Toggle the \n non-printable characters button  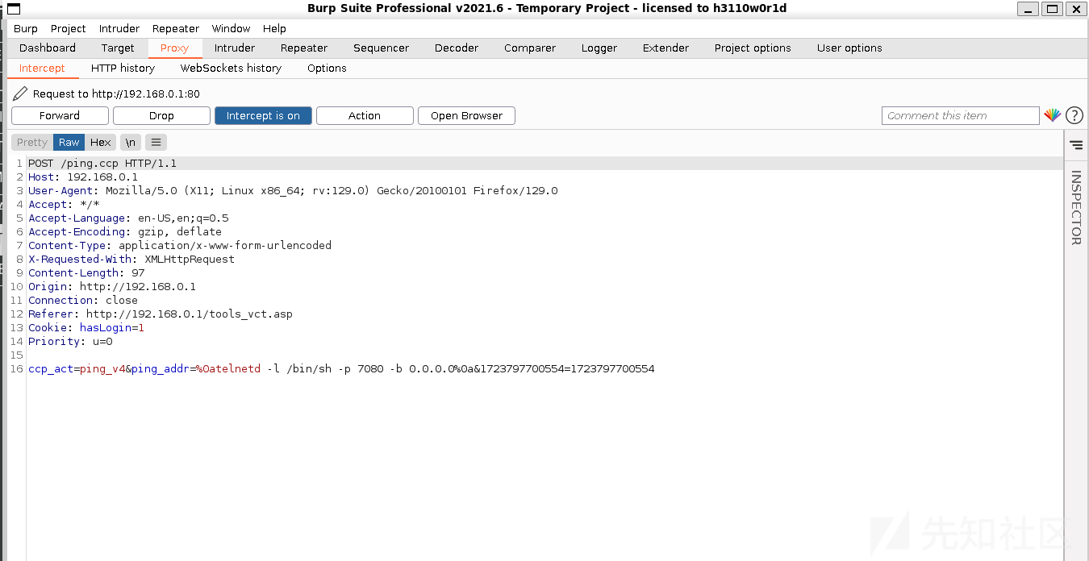tap(130, 142)
